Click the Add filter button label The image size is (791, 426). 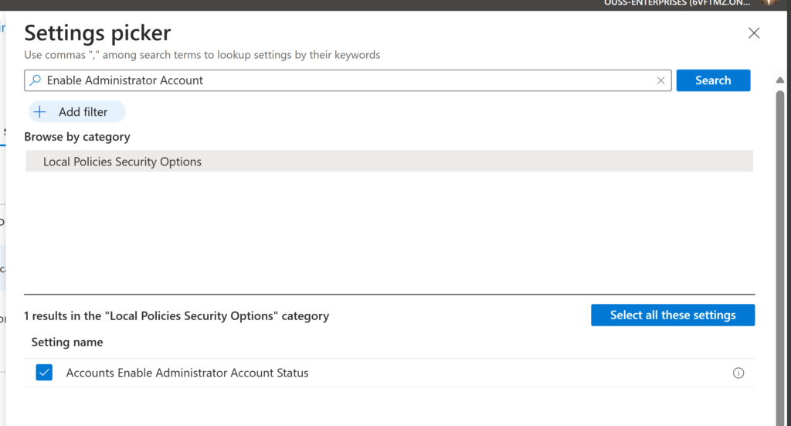pos(83,112)
